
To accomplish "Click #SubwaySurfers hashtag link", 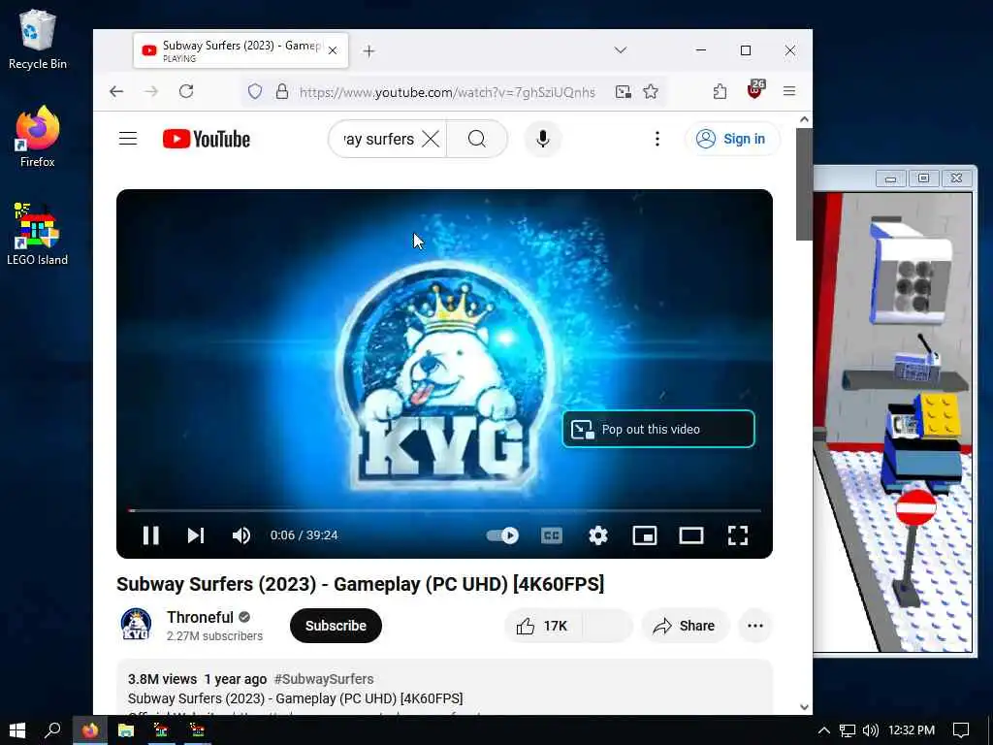I will click(324, 679).
